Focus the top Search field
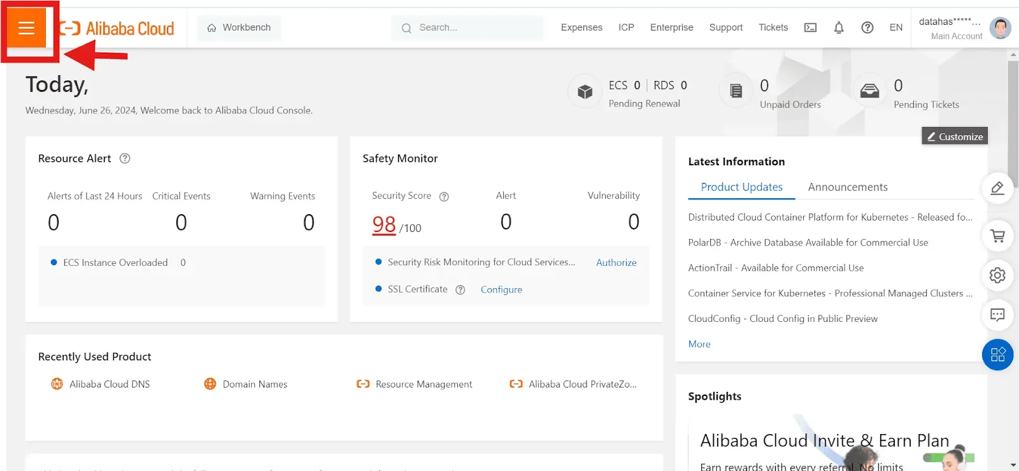Screen dimensions: 1019x471 click(467, 27)
